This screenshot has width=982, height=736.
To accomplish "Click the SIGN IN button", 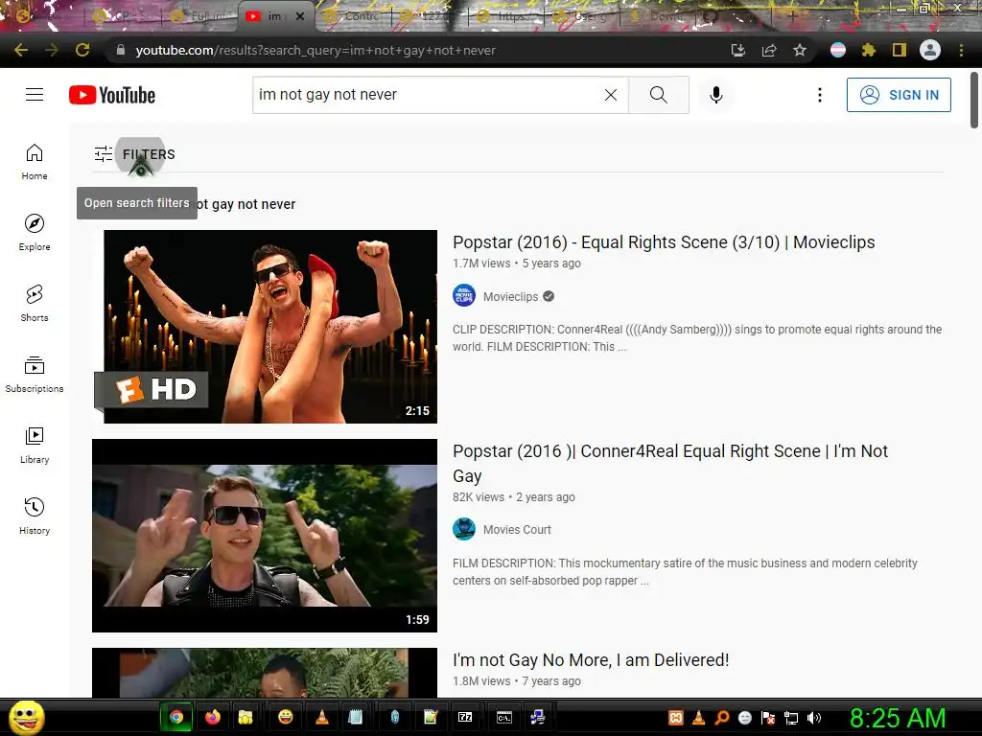I will (899, 95).
